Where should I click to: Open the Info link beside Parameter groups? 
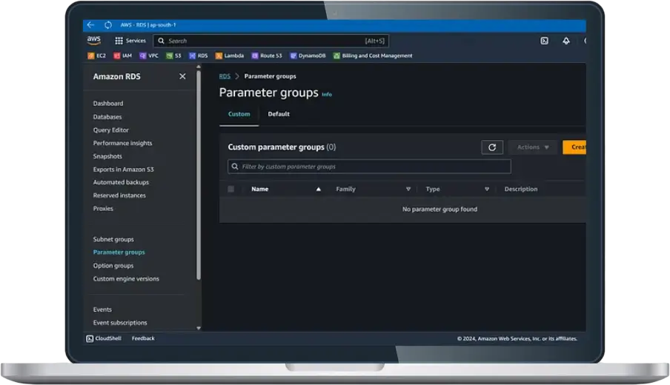[327, 95]
